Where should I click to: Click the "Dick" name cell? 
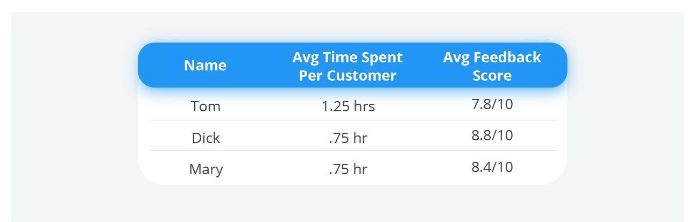pyautogui.click(x=206, y=138)
